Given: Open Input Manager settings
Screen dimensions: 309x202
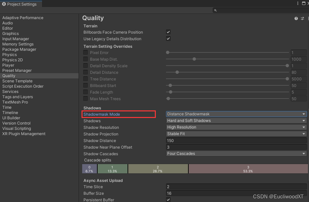Looking at the screenshot, I should click(x=15, y=39).
